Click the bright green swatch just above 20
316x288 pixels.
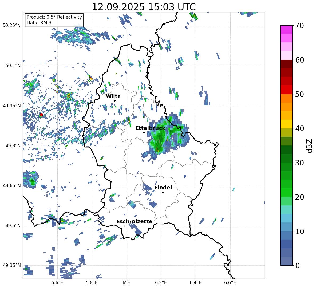pyautogui.click(x=286, y=192)
